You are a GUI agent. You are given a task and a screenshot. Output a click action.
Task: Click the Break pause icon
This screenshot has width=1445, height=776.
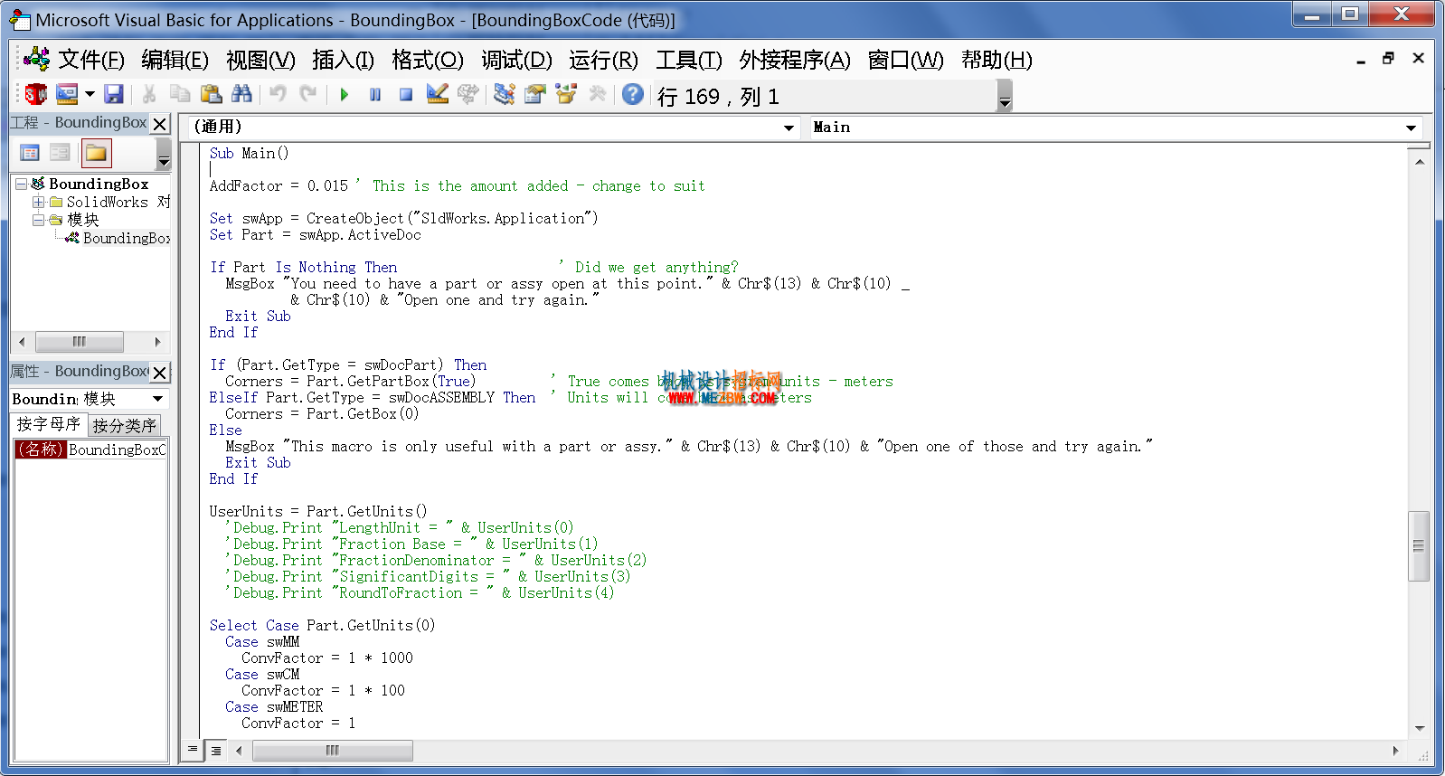click(x=375, y=94)
